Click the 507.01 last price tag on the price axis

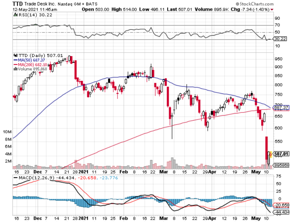281,154
